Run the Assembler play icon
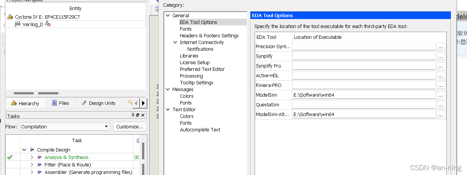The width and height of the screenshot is (467, 175). point(40,172)
